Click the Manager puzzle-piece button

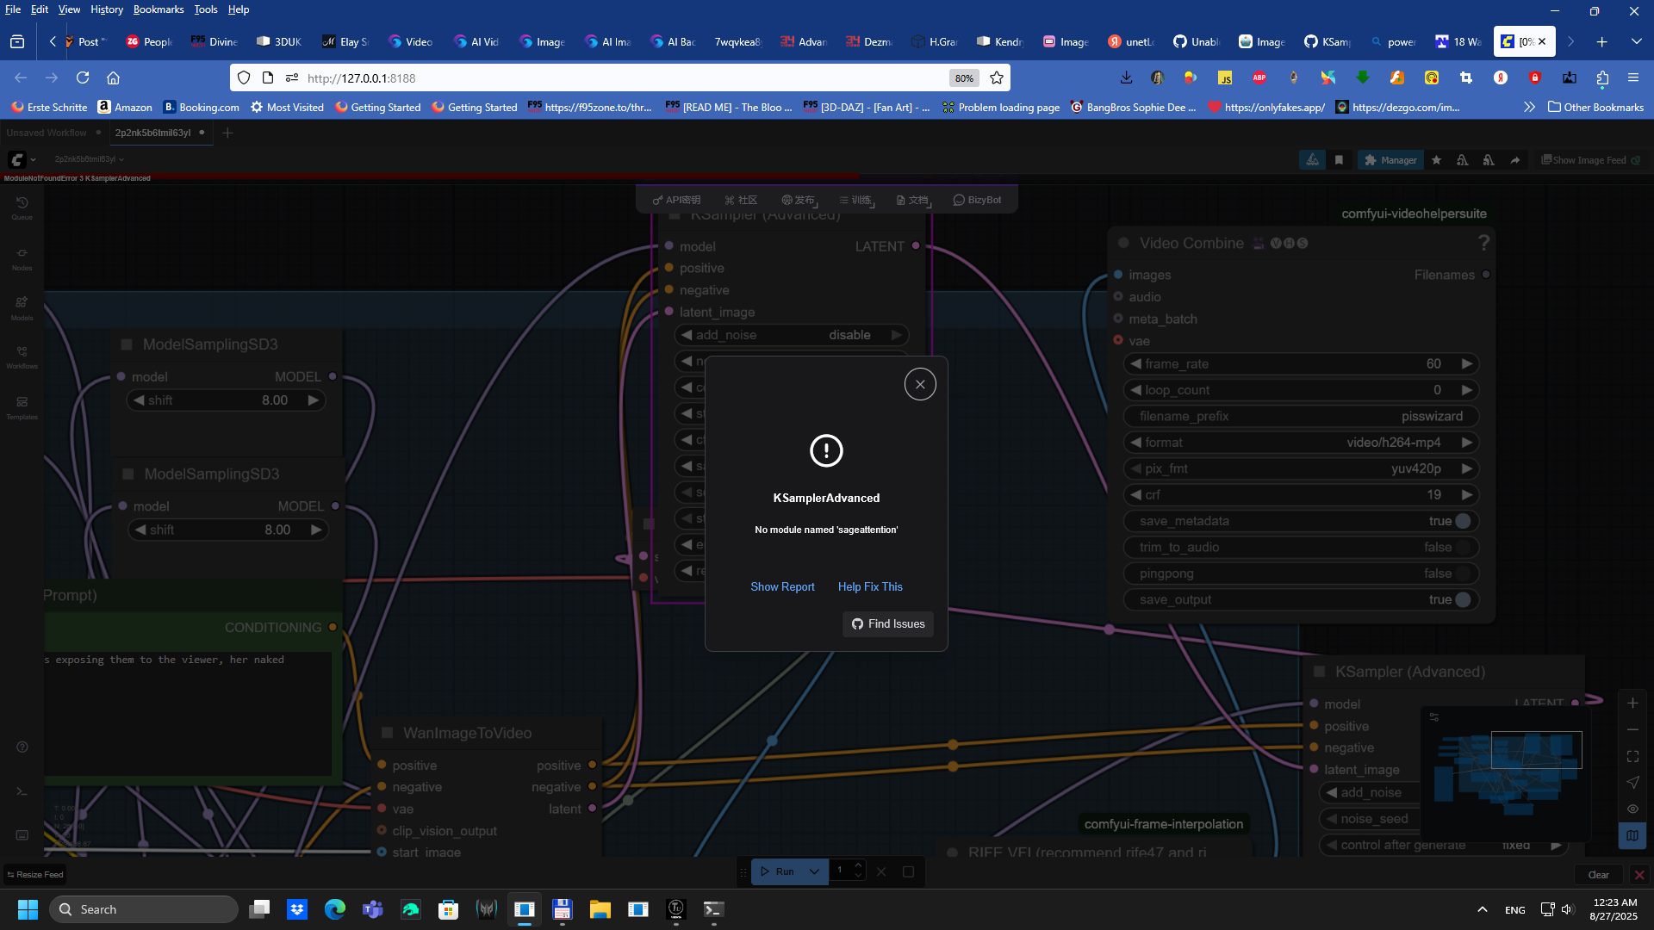(x=1390, y=160)
